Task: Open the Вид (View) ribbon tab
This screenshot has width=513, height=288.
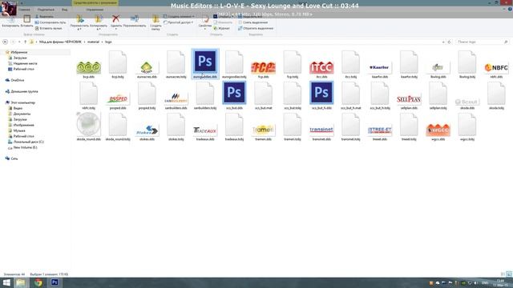Action: click(64, 10)
